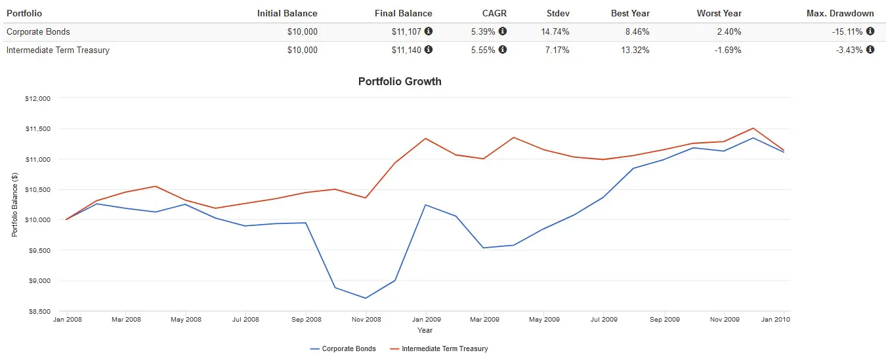
Task: Click the Portfolio Growth chart title
Action: coord(400,82)
